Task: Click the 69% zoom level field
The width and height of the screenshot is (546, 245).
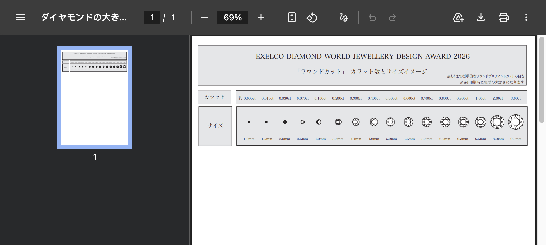Action: (232, 17)
